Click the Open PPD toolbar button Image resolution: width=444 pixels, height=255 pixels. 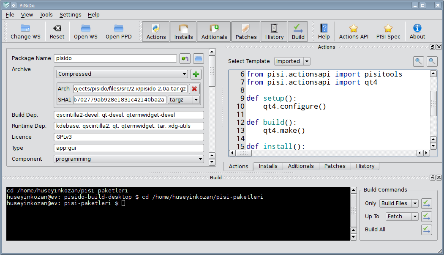click(118, 32)
